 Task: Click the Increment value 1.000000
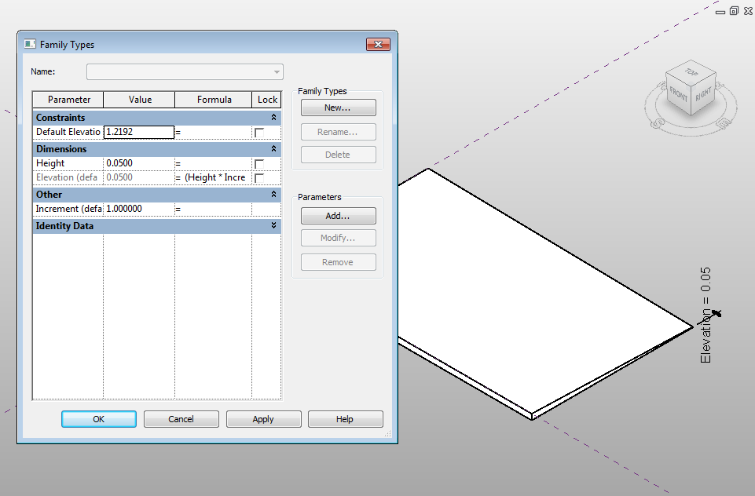139,209
